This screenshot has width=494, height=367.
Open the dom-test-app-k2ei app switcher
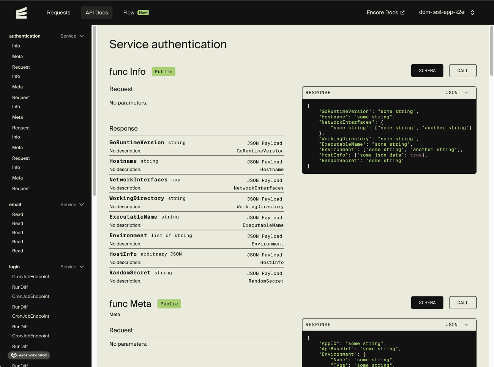point(447,12)
